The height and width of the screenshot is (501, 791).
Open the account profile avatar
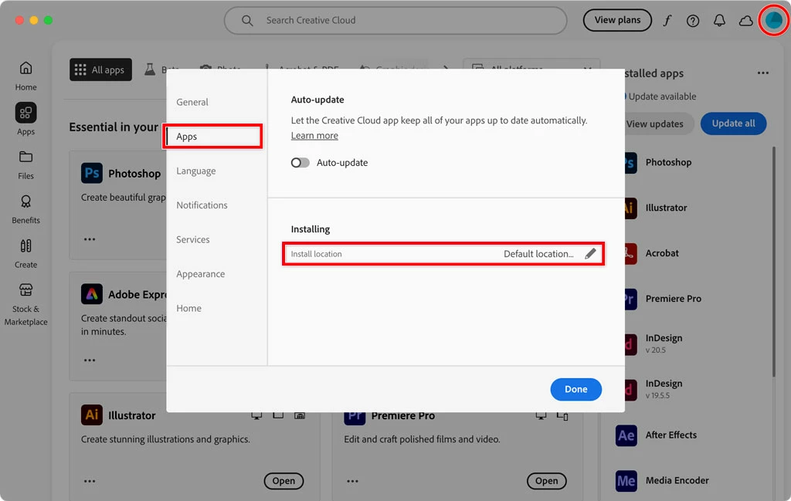tap(774, 20)
